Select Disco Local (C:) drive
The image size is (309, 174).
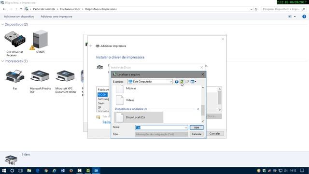pyautogui.click(x=139, y=117)
